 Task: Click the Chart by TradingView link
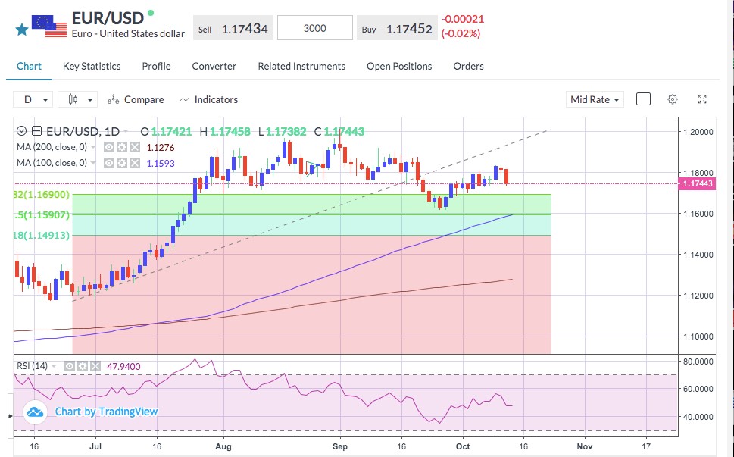[x=106, y=412]
